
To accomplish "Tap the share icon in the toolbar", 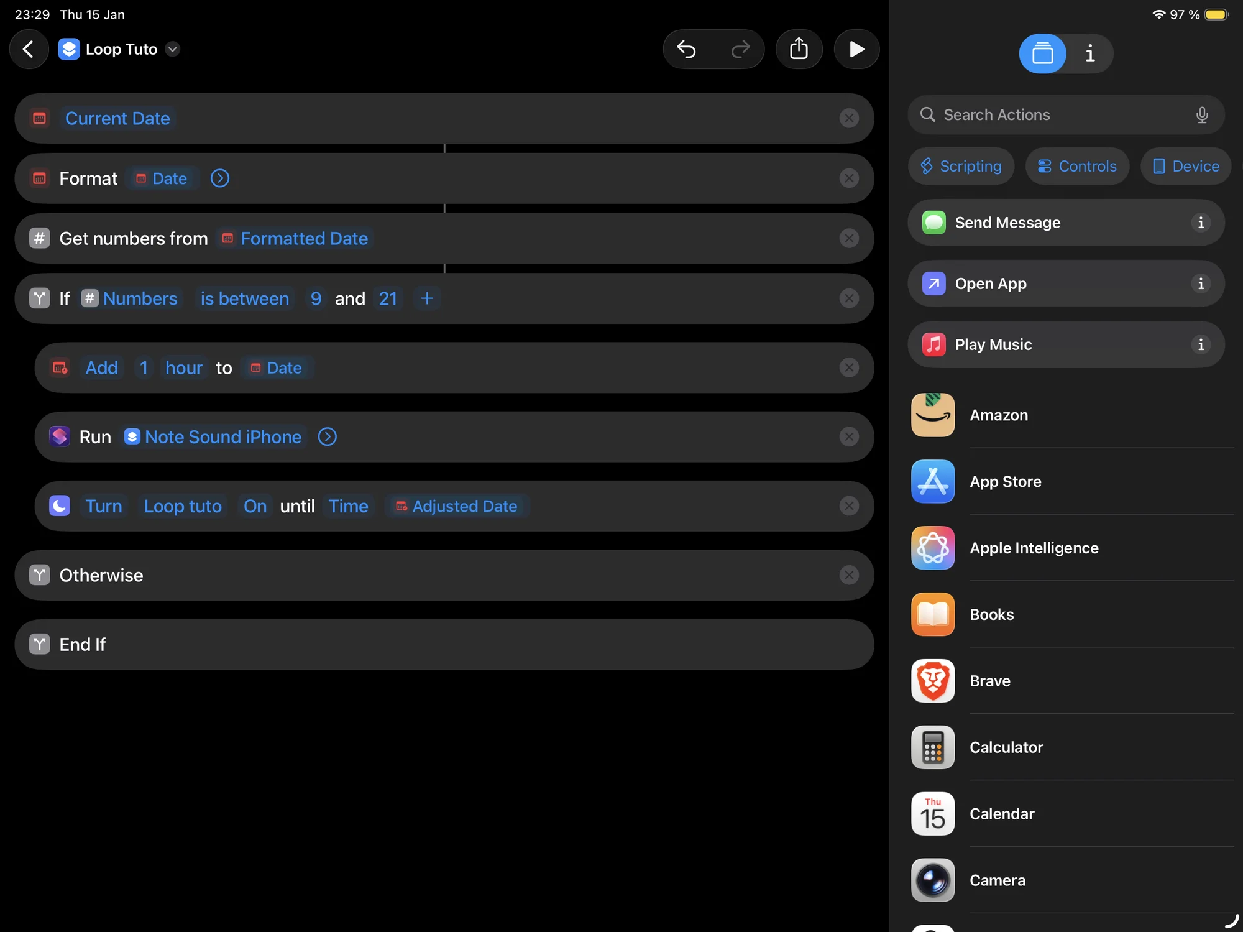I will point(799,49).
